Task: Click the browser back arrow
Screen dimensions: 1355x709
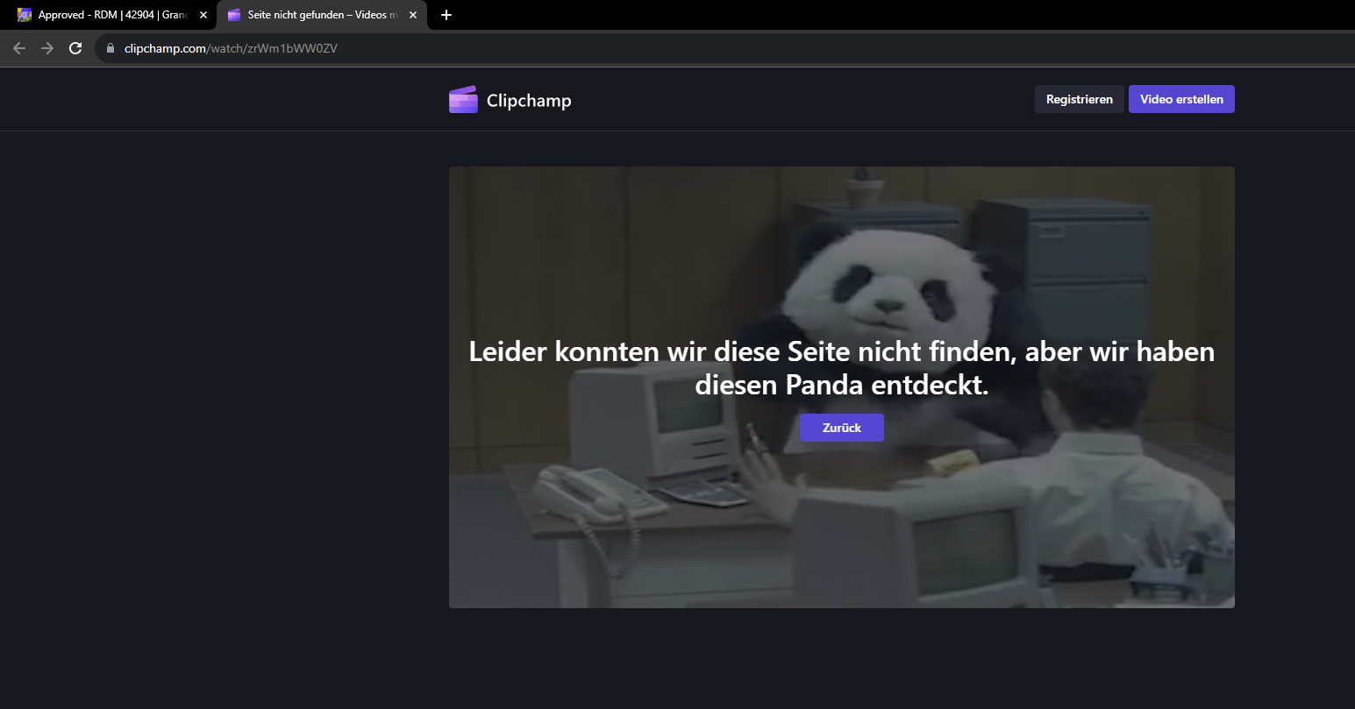Action: coord(19,48)
